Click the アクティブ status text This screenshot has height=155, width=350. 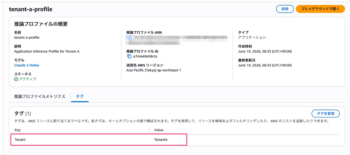pos(28,79)
